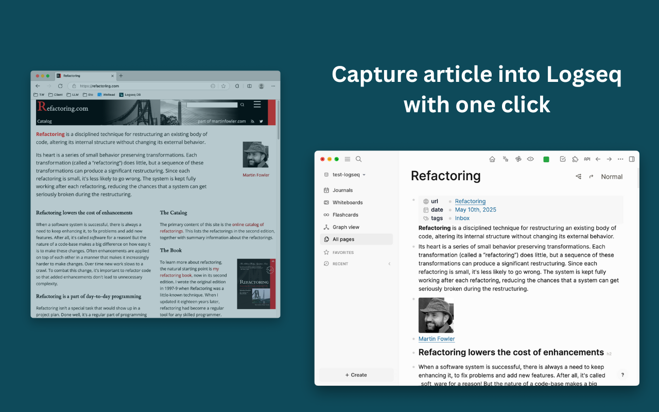Open the May 10th, 2025 date link
This screenshot has width=659, height=412.
pyautogui.click(x=476, y=210)
